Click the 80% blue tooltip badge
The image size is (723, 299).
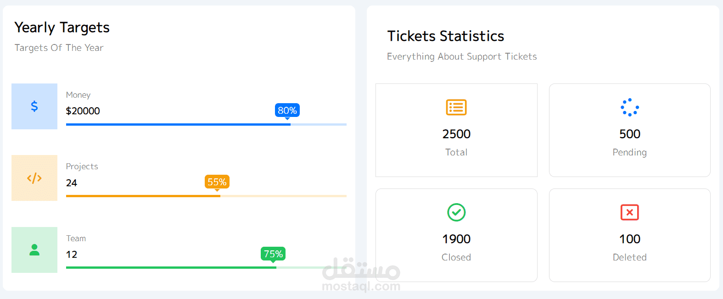[287, 110]
